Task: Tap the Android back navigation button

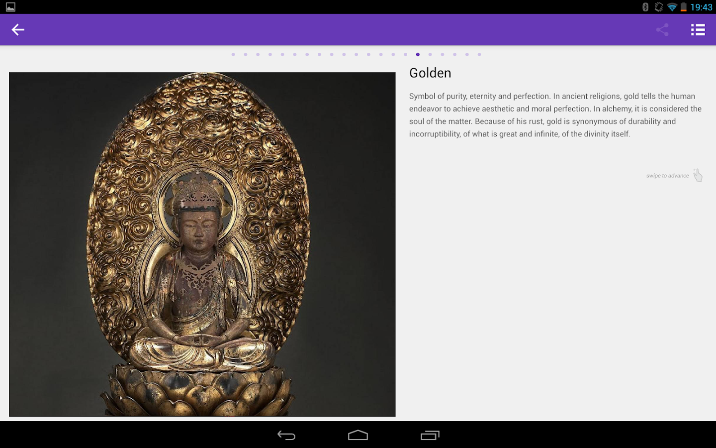Action: [286, 436]
